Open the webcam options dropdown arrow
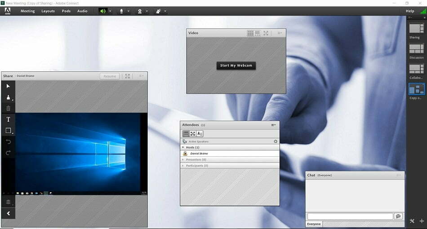This screenshot has height=229, width=427. [x=147, y=11]
